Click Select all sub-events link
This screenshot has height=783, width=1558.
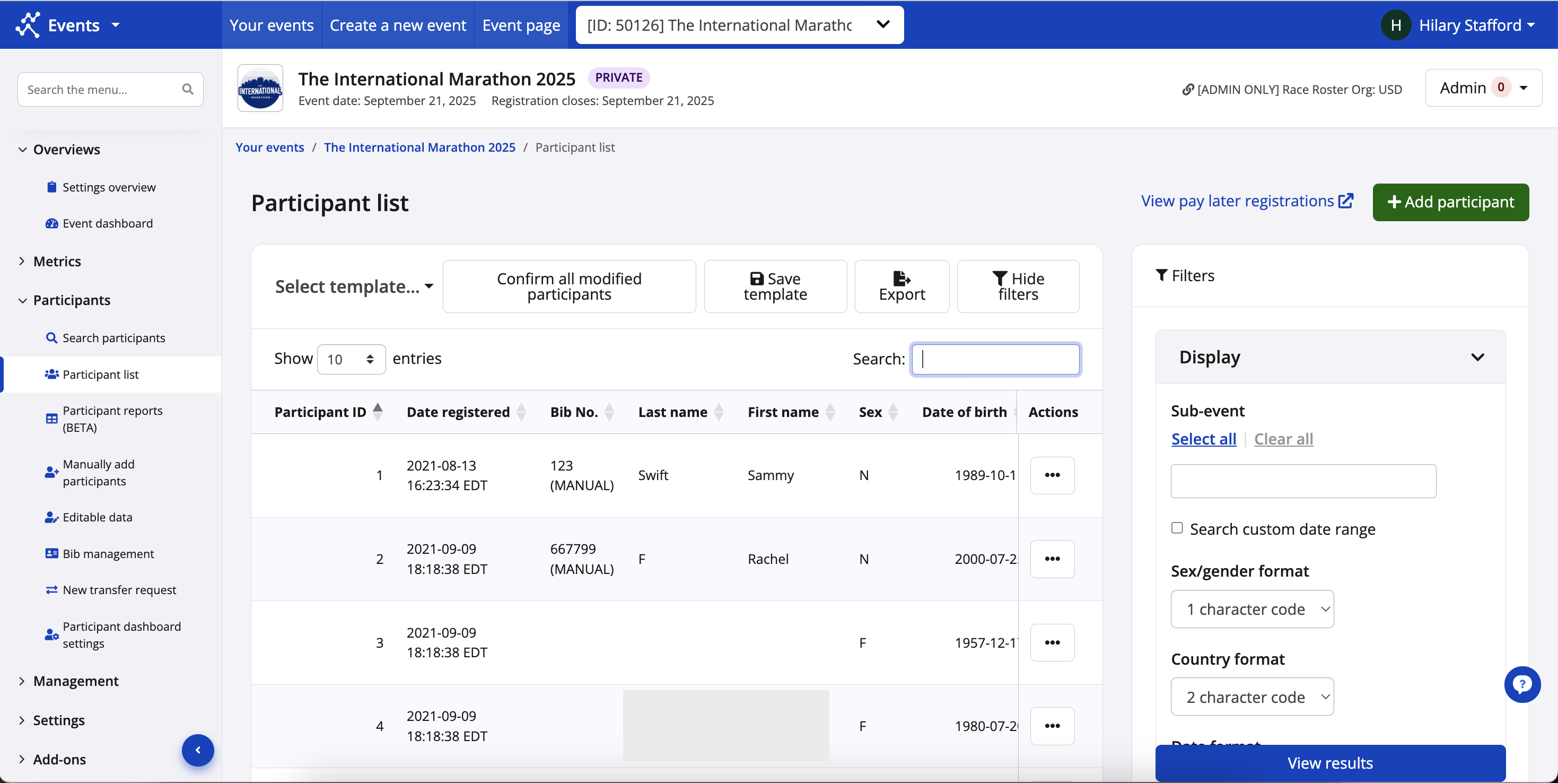(x=1203, y=439)
